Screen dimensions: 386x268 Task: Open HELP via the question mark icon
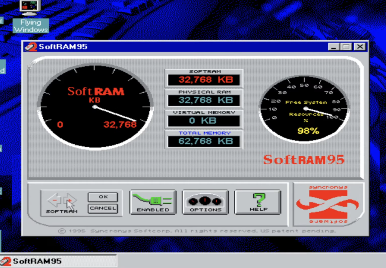coord(258,202)
